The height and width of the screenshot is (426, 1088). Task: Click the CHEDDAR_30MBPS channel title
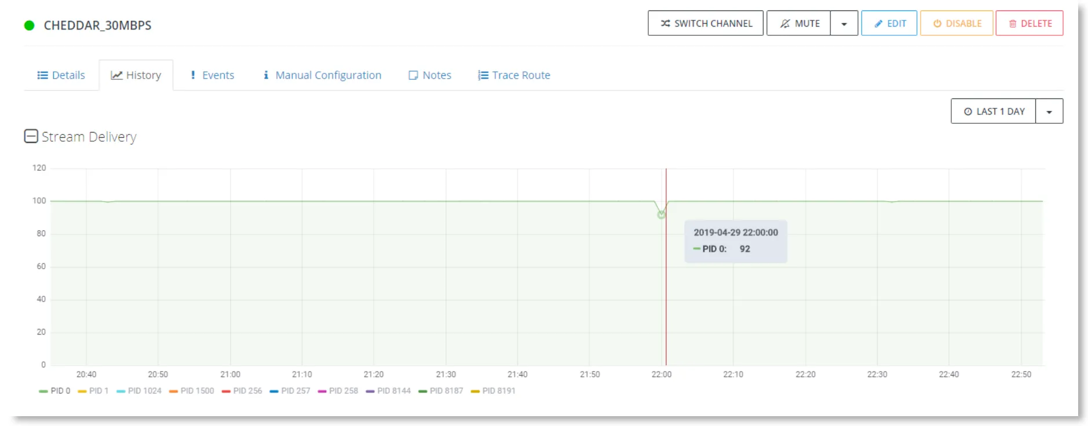(98, 25)
